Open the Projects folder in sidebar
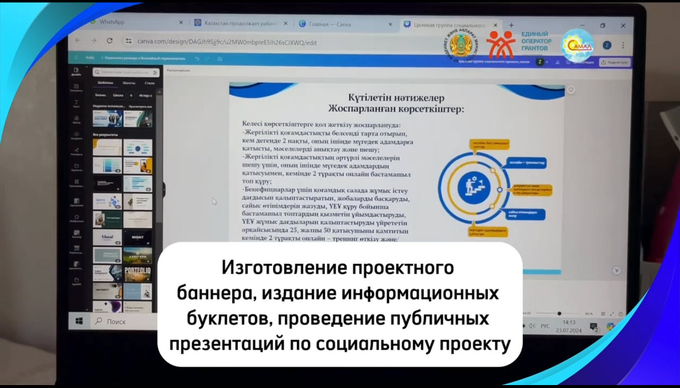Image resolution: width=680 pixels, height=388 pixels. pos(76,167)
